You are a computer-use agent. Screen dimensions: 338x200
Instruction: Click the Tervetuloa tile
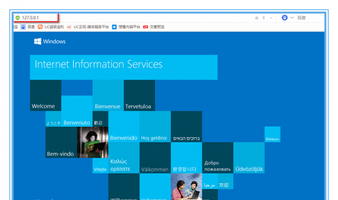pyautogui.click(x=139, y=96)
